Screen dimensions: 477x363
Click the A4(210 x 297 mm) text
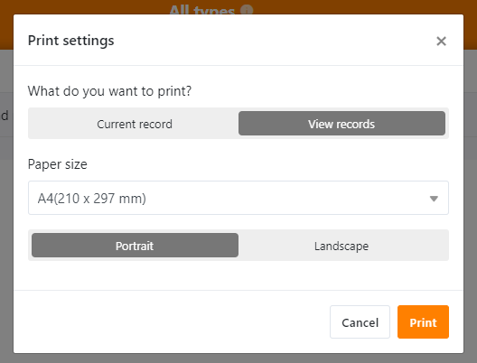pyautogui.click(x=92, y=199)
